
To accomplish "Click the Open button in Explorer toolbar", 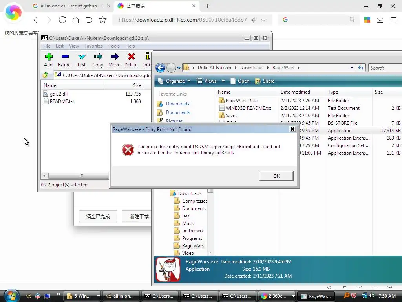I will coord(240,81).
